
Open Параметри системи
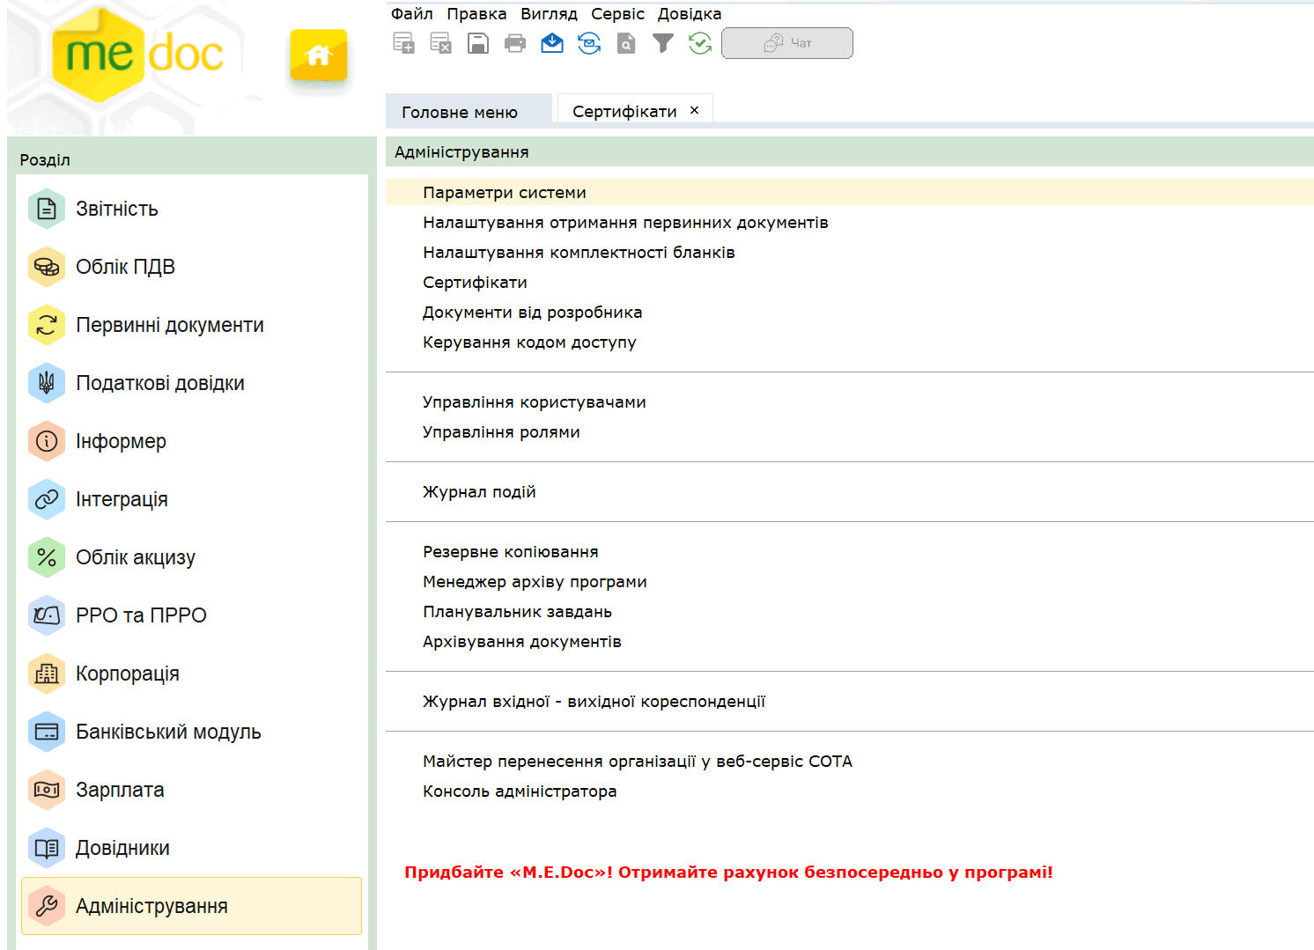click(504, 193)
